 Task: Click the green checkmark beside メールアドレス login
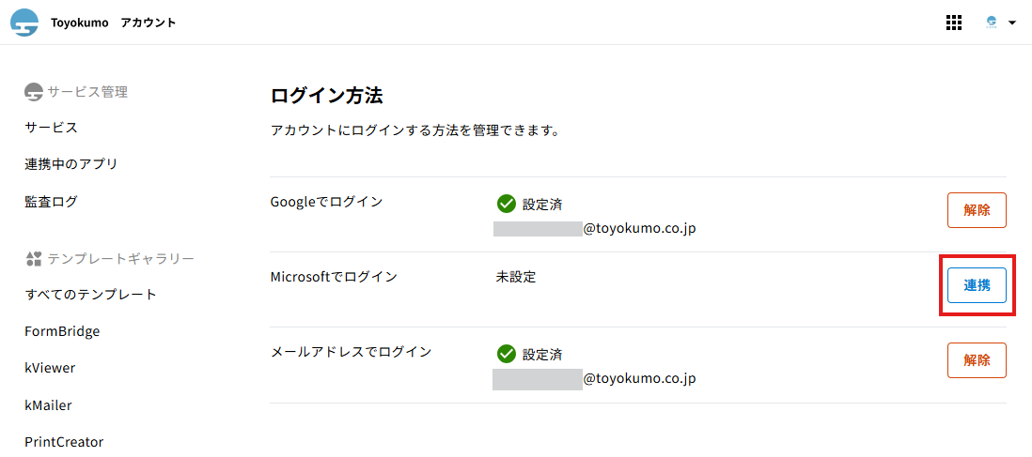pos(507,354)
